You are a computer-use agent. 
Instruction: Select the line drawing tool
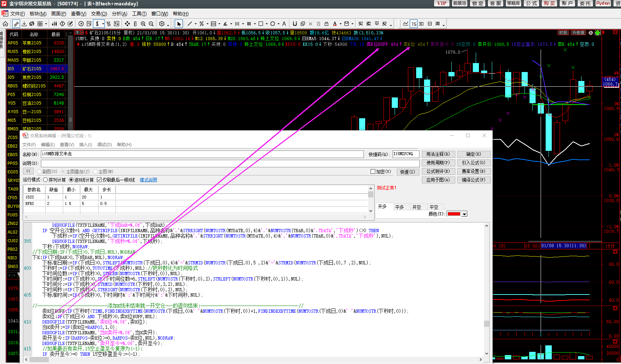pos(190,24)
